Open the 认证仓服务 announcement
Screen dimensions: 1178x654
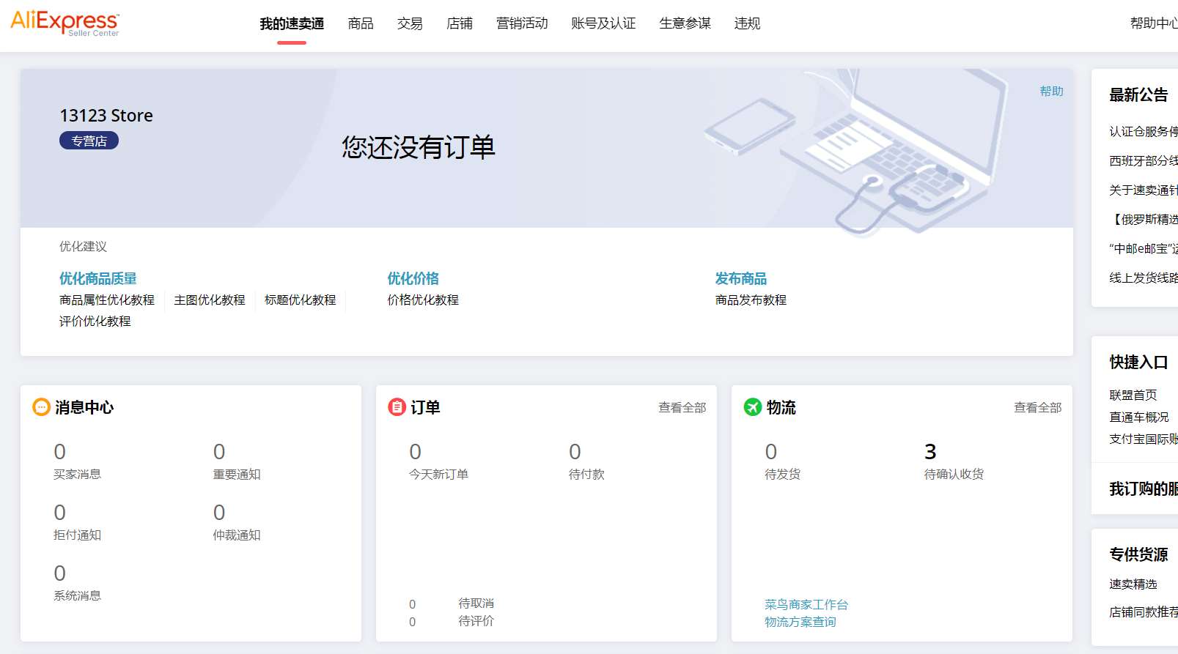pyautogui.click(x=1144, y=131)
